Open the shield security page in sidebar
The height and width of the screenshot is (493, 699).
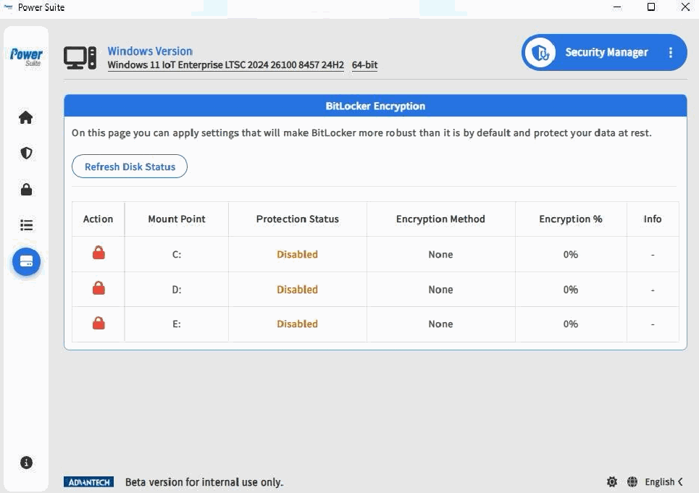26,153
